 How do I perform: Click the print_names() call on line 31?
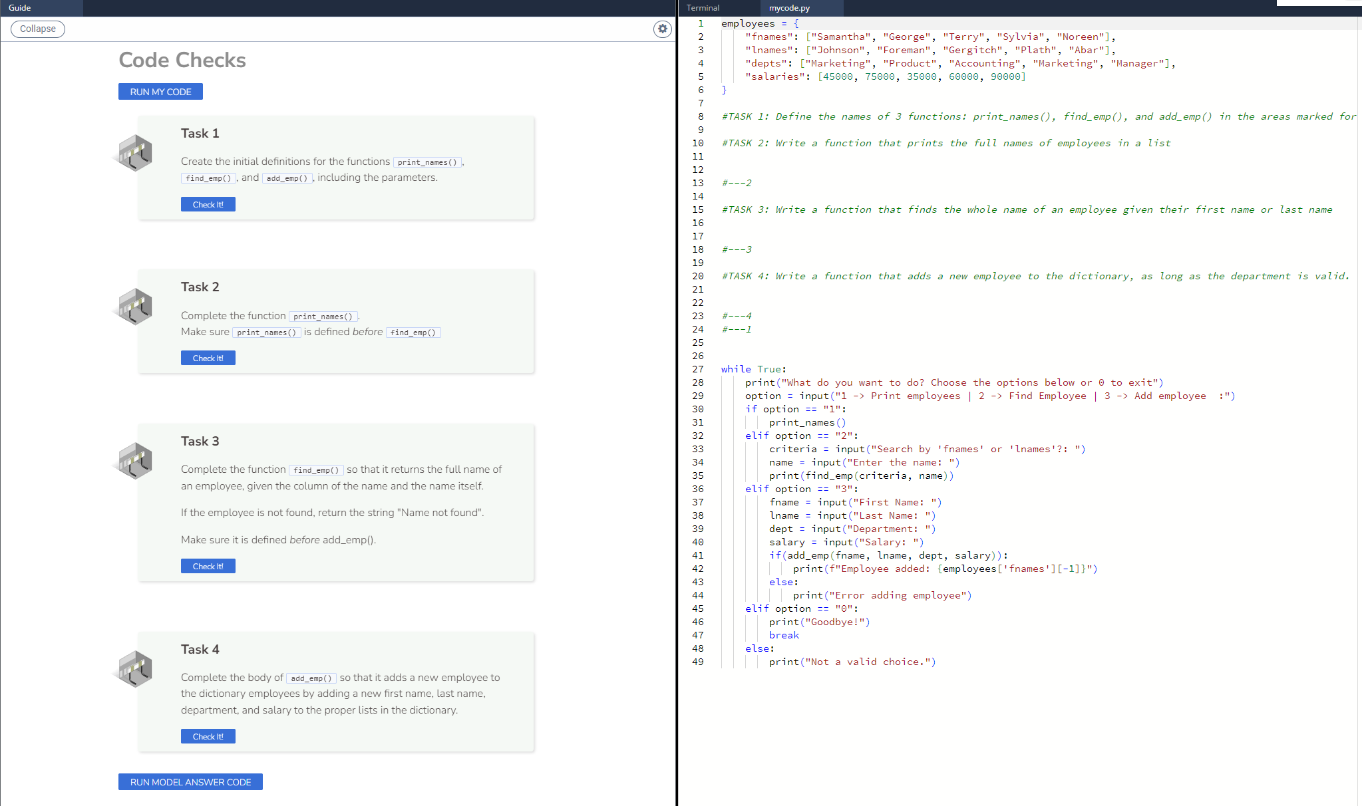point(808,422)
